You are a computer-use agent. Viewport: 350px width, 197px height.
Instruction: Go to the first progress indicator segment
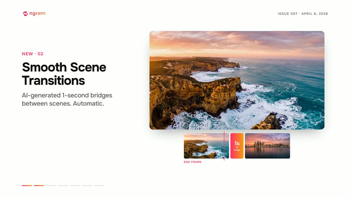pos(27,186)
